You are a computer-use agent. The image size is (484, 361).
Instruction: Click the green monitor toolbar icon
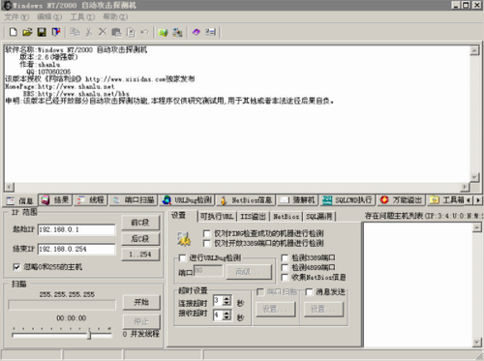(164, 32)
